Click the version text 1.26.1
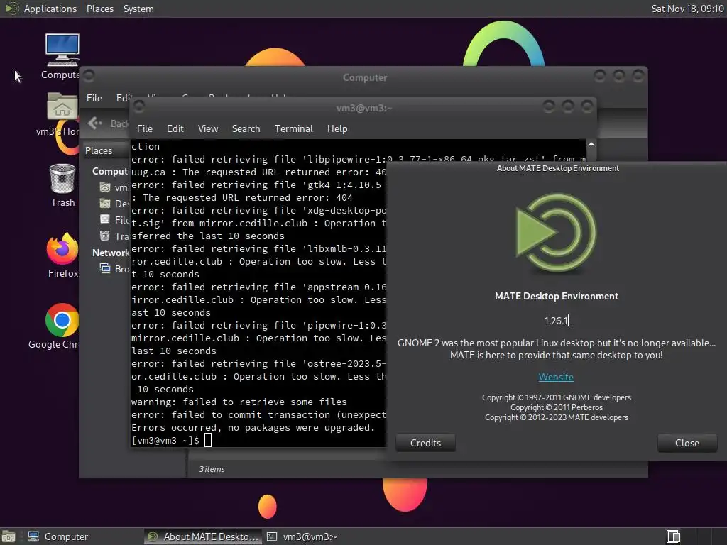 click(556, 321)
